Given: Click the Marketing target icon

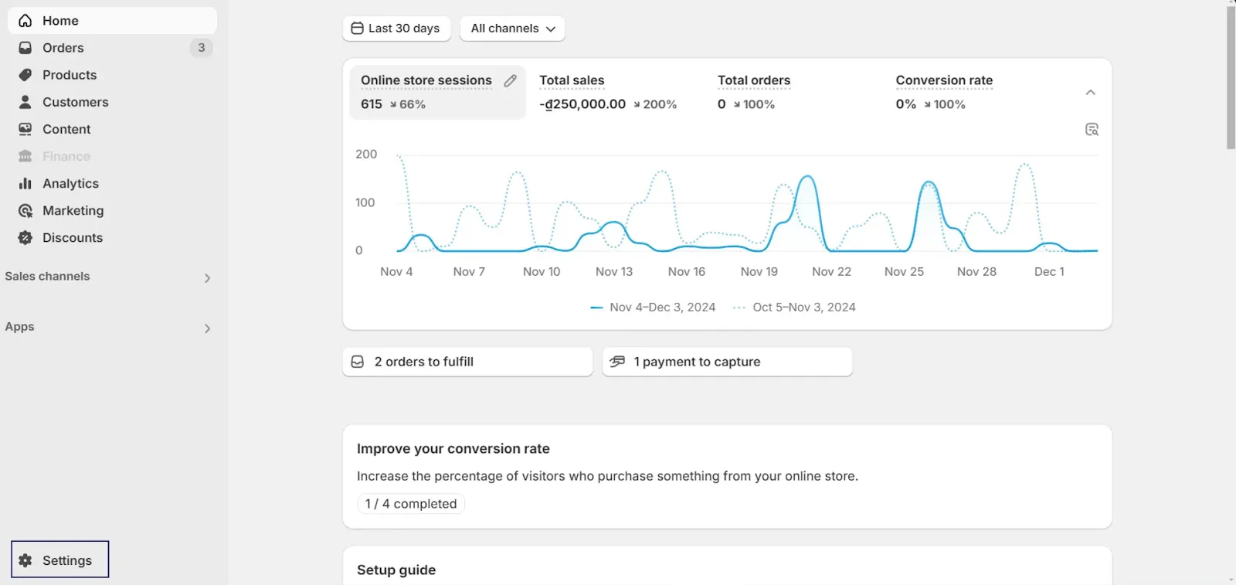Looking at the screenshot, I should [x=25, y=210].
